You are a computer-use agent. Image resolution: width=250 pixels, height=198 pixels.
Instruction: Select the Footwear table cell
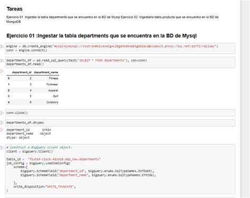(x=52, y=84)
